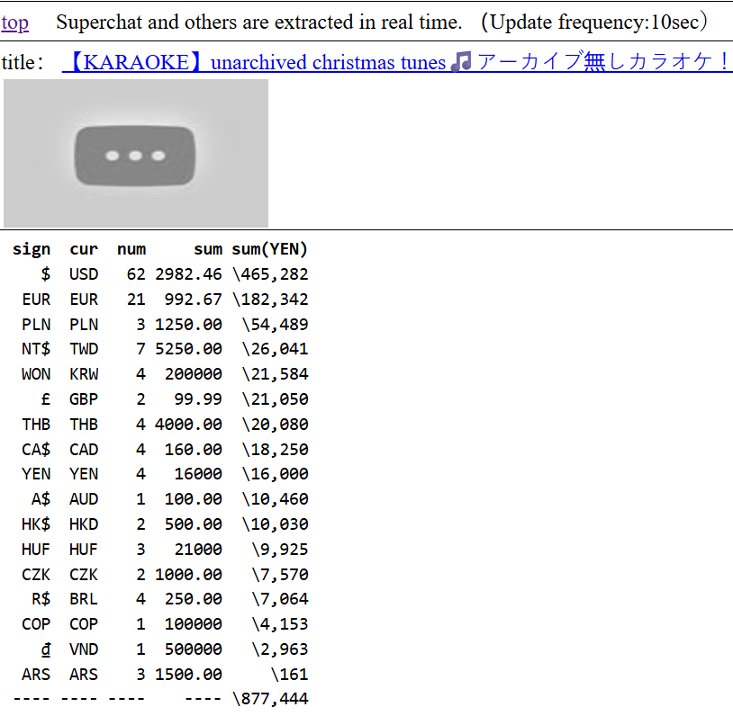Select the GBP sum 99.99
733x716 pixels.
click(198, 399)
